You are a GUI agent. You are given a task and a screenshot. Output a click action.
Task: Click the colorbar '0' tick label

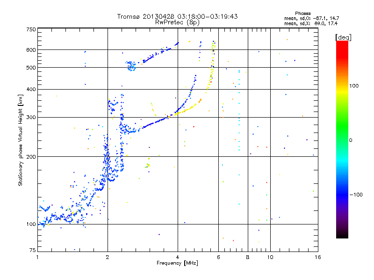coord(351,140)
